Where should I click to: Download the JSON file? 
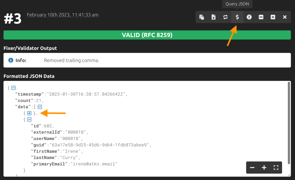coord(214,17)
